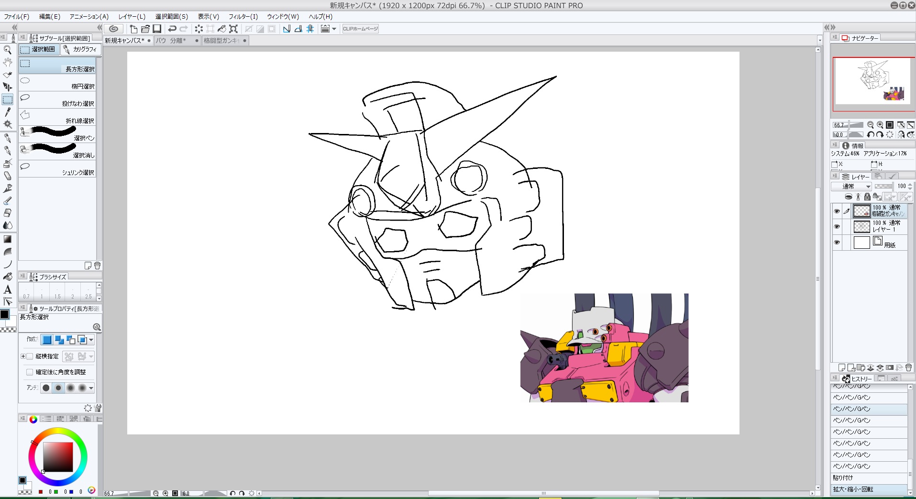Open the フィルター(I) menu
Screen dimensions: 916x499
coord(243,16)
